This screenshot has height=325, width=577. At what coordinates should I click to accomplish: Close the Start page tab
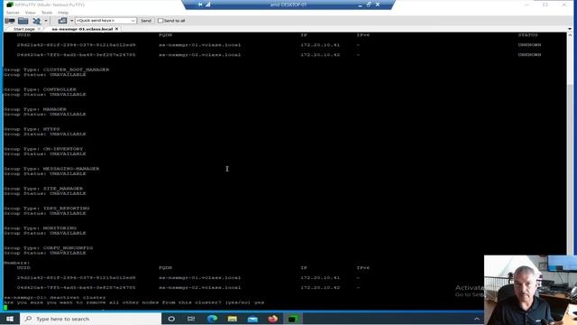[40, 29]
